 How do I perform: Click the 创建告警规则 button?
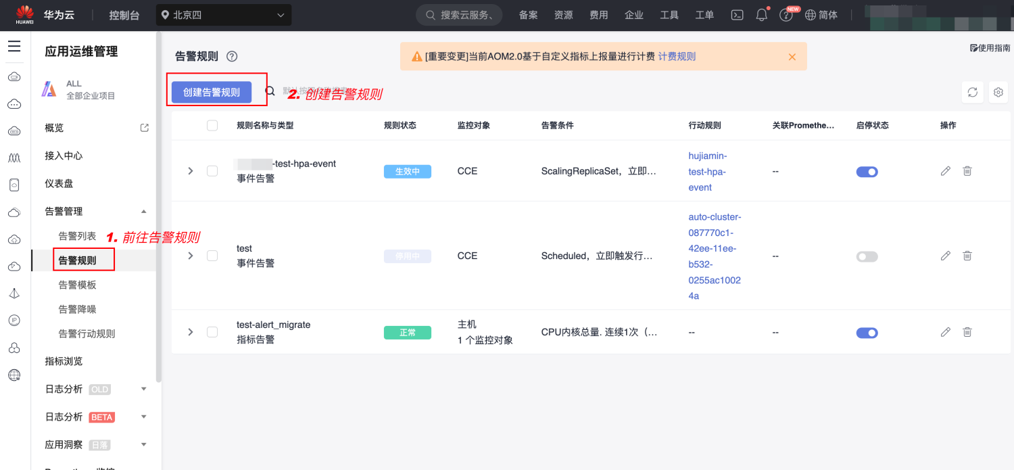point(212,92)
